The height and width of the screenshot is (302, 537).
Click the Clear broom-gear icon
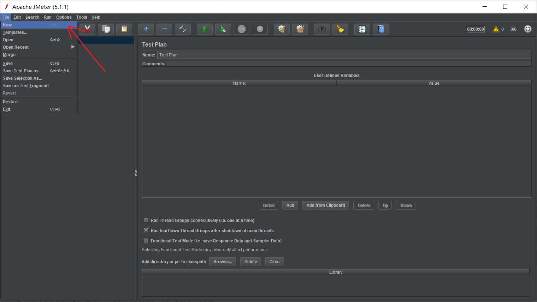click(x=282, y=29)
